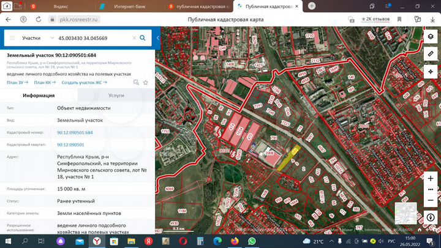The width and height of the screenshot is (441, 248).
Task: Switch to the Услуги tab
Action: (116, 96)
